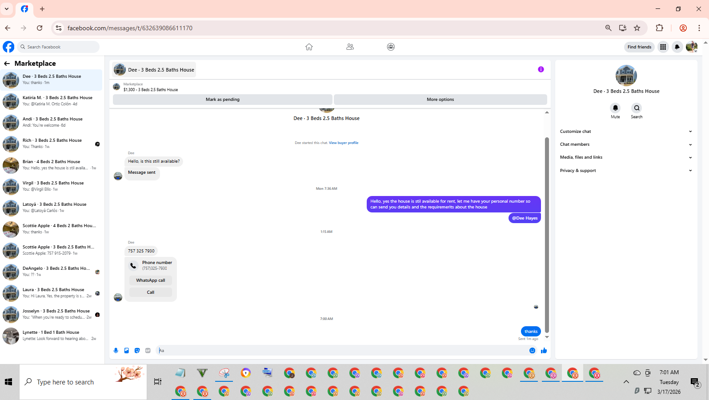709x400 pixels.
Task: Open Brian 4 Beds 2 Baths conversation
Action: 52,165
